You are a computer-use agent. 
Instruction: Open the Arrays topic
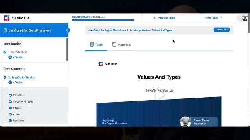click(x=16, y=114)
